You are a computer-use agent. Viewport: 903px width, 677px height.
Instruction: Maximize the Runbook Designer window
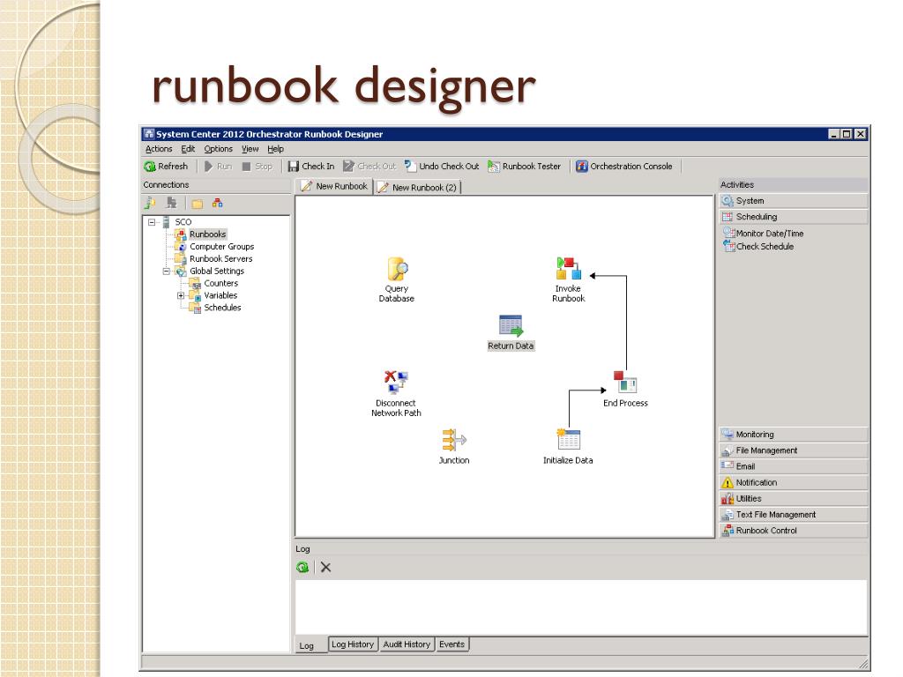click(847, 134)
